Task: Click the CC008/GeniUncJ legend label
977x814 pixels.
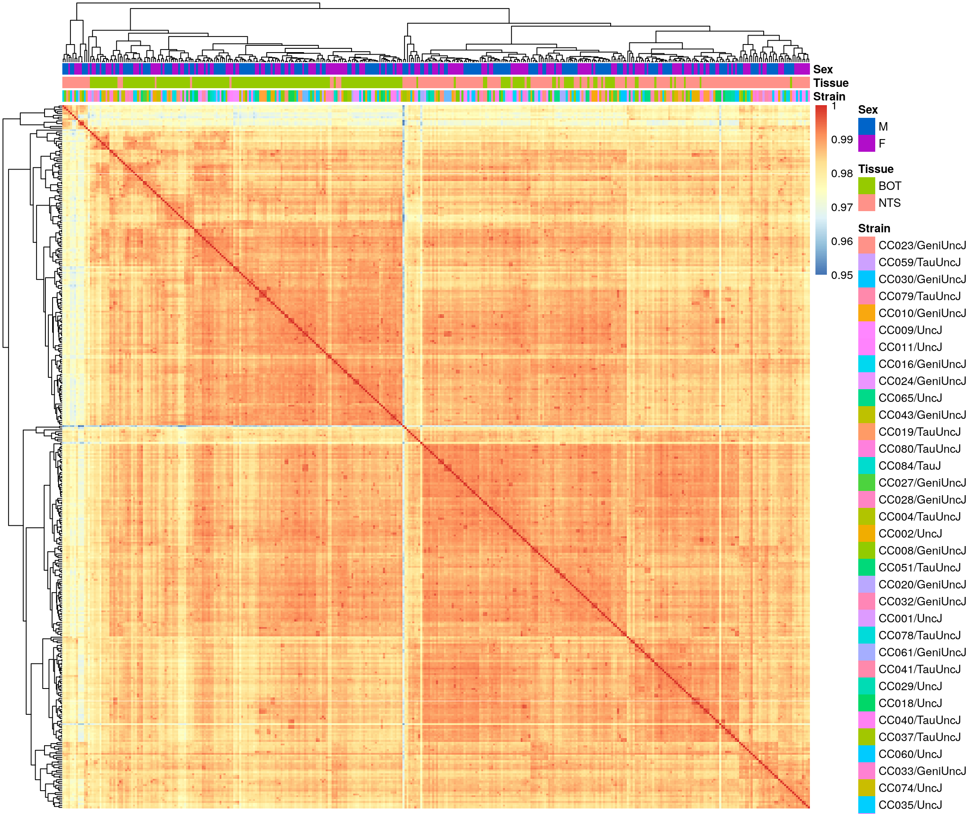Action: click(x=922, y=551)
